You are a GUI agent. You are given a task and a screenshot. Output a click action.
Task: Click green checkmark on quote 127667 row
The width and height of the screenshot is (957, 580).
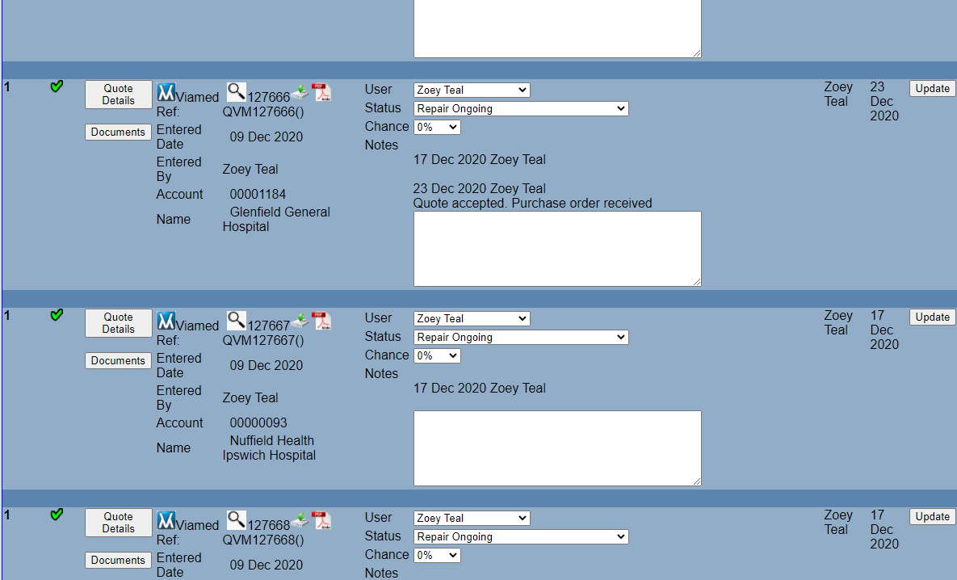(x=57, y=315)
